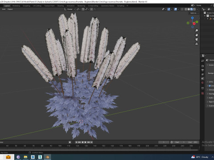
Task: Select rendered viewport shading
Action: click(194, 9)
